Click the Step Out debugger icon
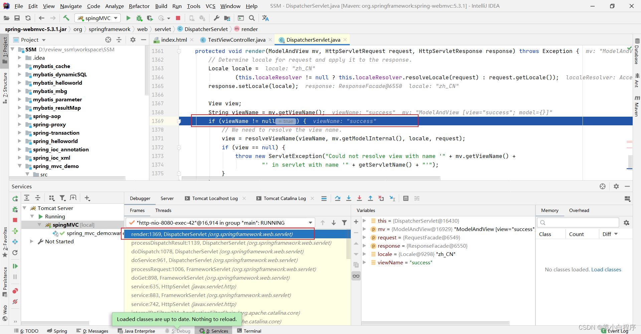Viewport: 641px width, 334px height. click(x=370, y=198)
